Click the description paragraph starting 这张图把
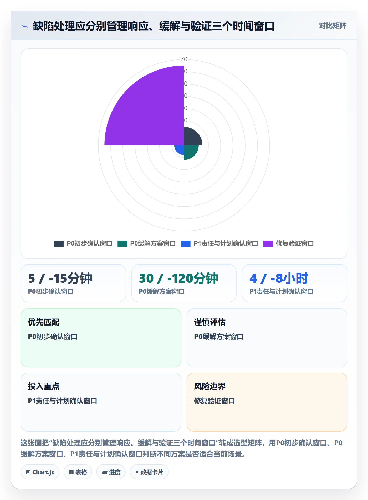The height and width of the screenshot is (500, 368). click(181, 448)
